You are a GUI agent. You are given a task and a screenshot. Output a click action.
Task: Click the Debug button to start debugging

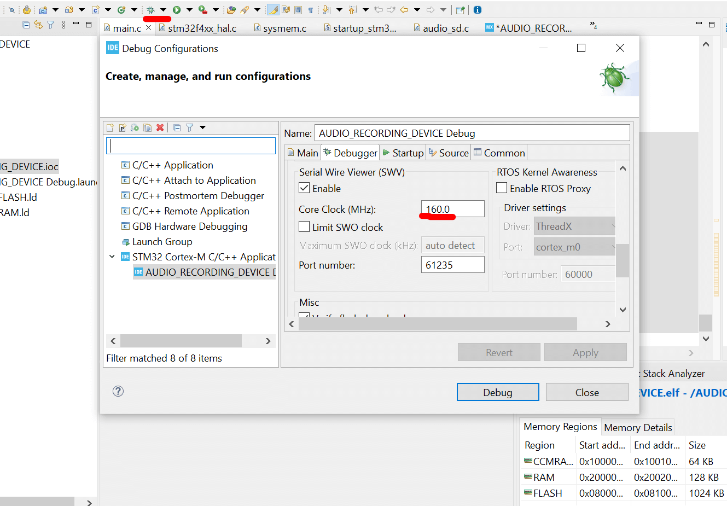tap(497, 392)
